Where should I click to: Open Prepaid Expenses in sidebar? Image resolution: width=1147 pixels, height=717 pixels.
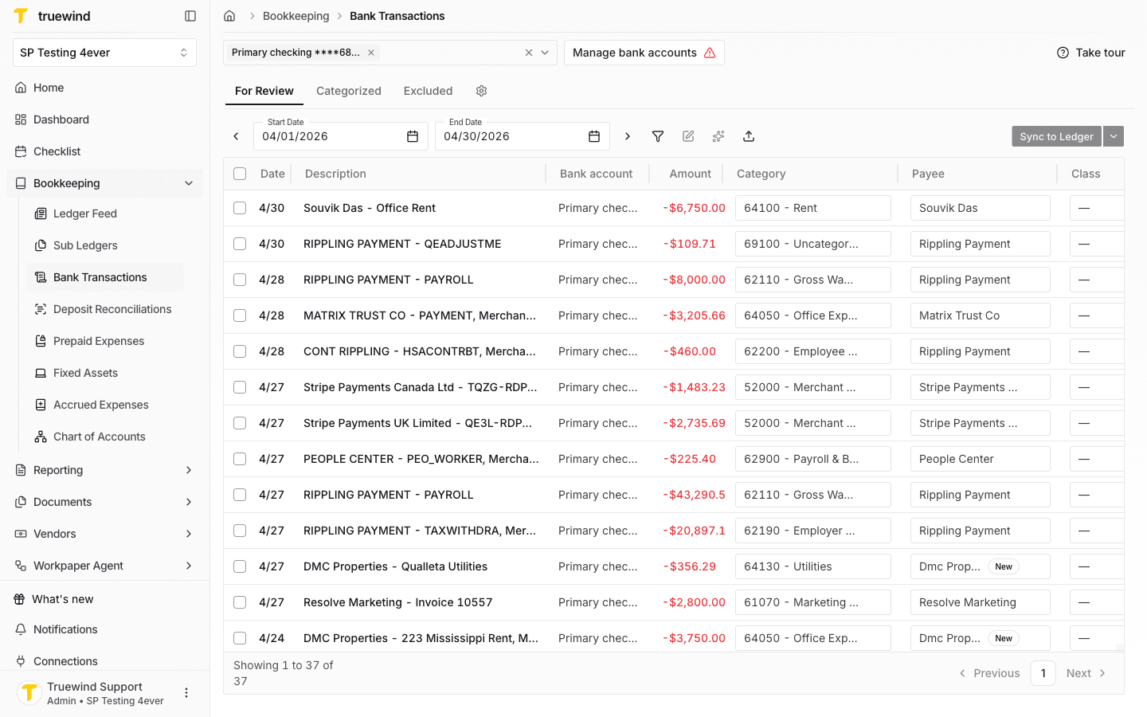[x=105, y=341]
